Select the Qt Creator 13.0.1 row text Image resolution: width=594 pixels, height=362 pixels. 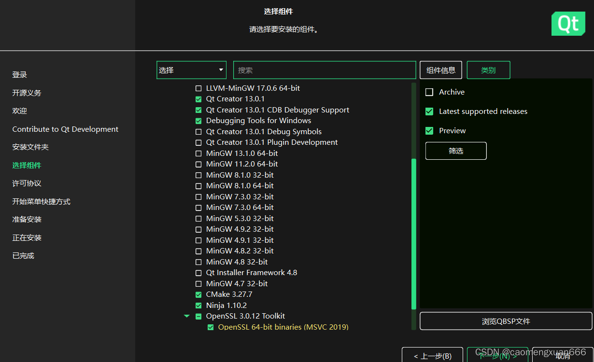[235, 99]
